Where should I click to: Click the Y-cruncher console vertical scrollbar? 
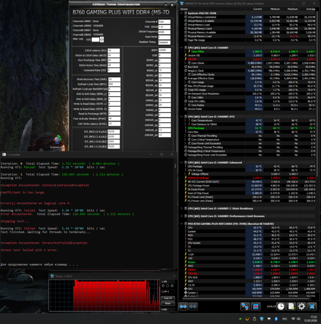coord(175,213)
